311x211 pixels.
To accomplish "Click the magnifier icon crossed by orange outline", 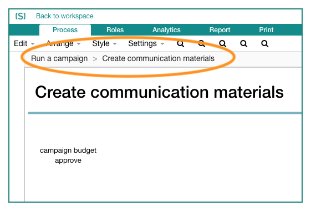I will pos(202,43).
